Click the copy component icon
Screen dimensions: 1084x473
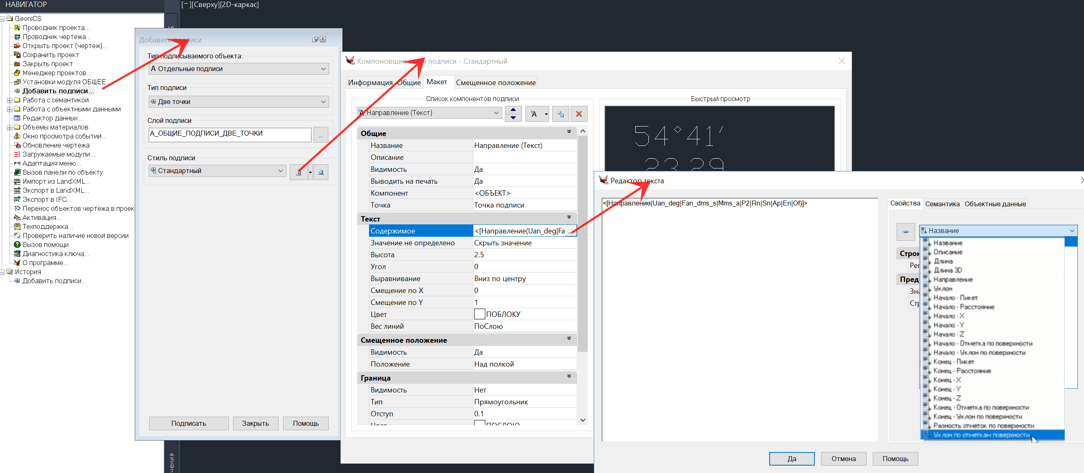(560, 113)
